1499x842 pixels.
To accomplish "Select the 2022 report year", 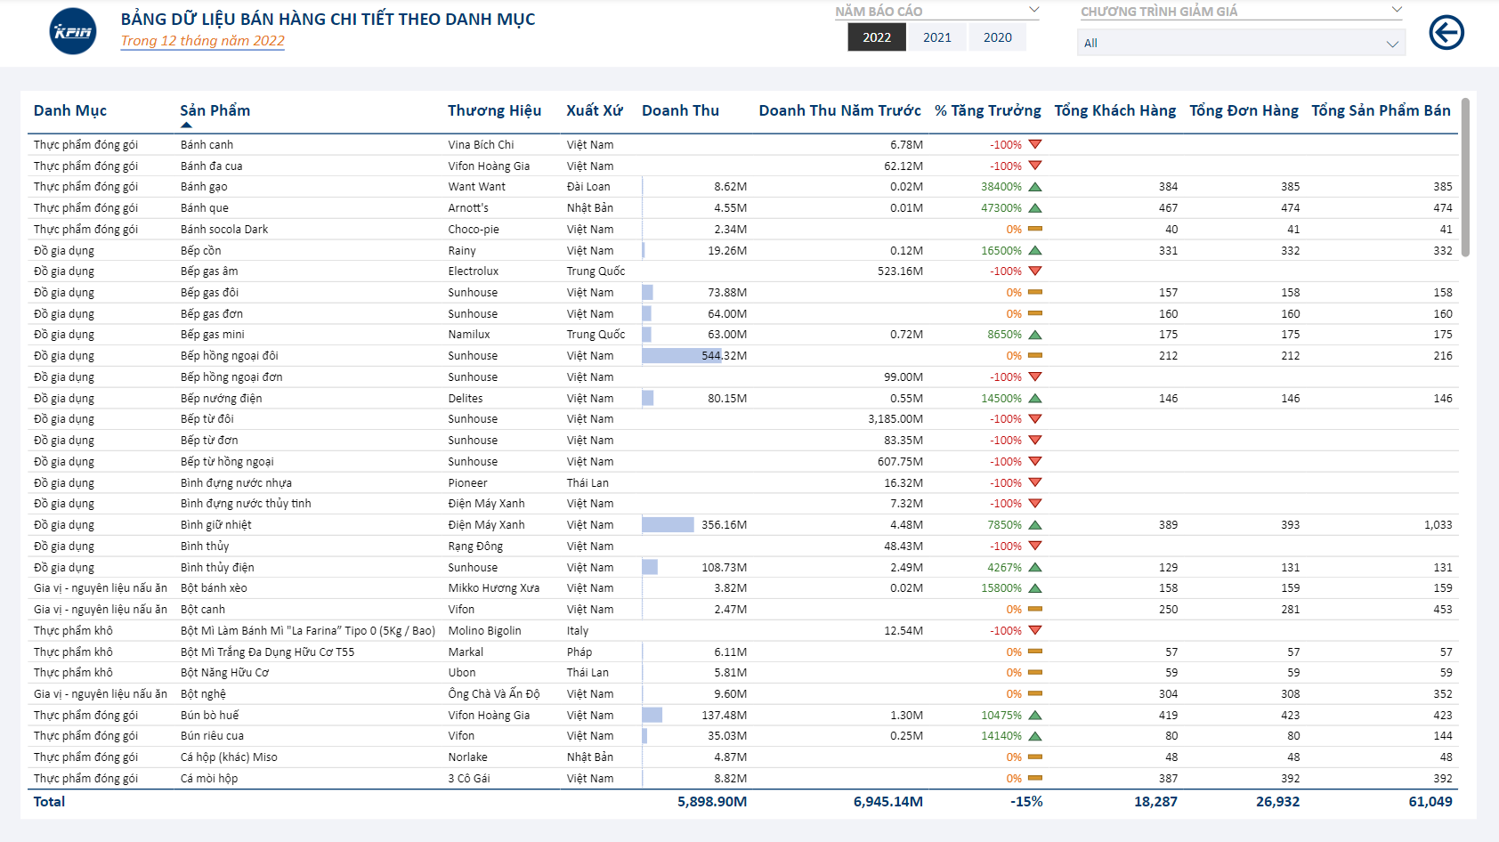I will (877, 37).
